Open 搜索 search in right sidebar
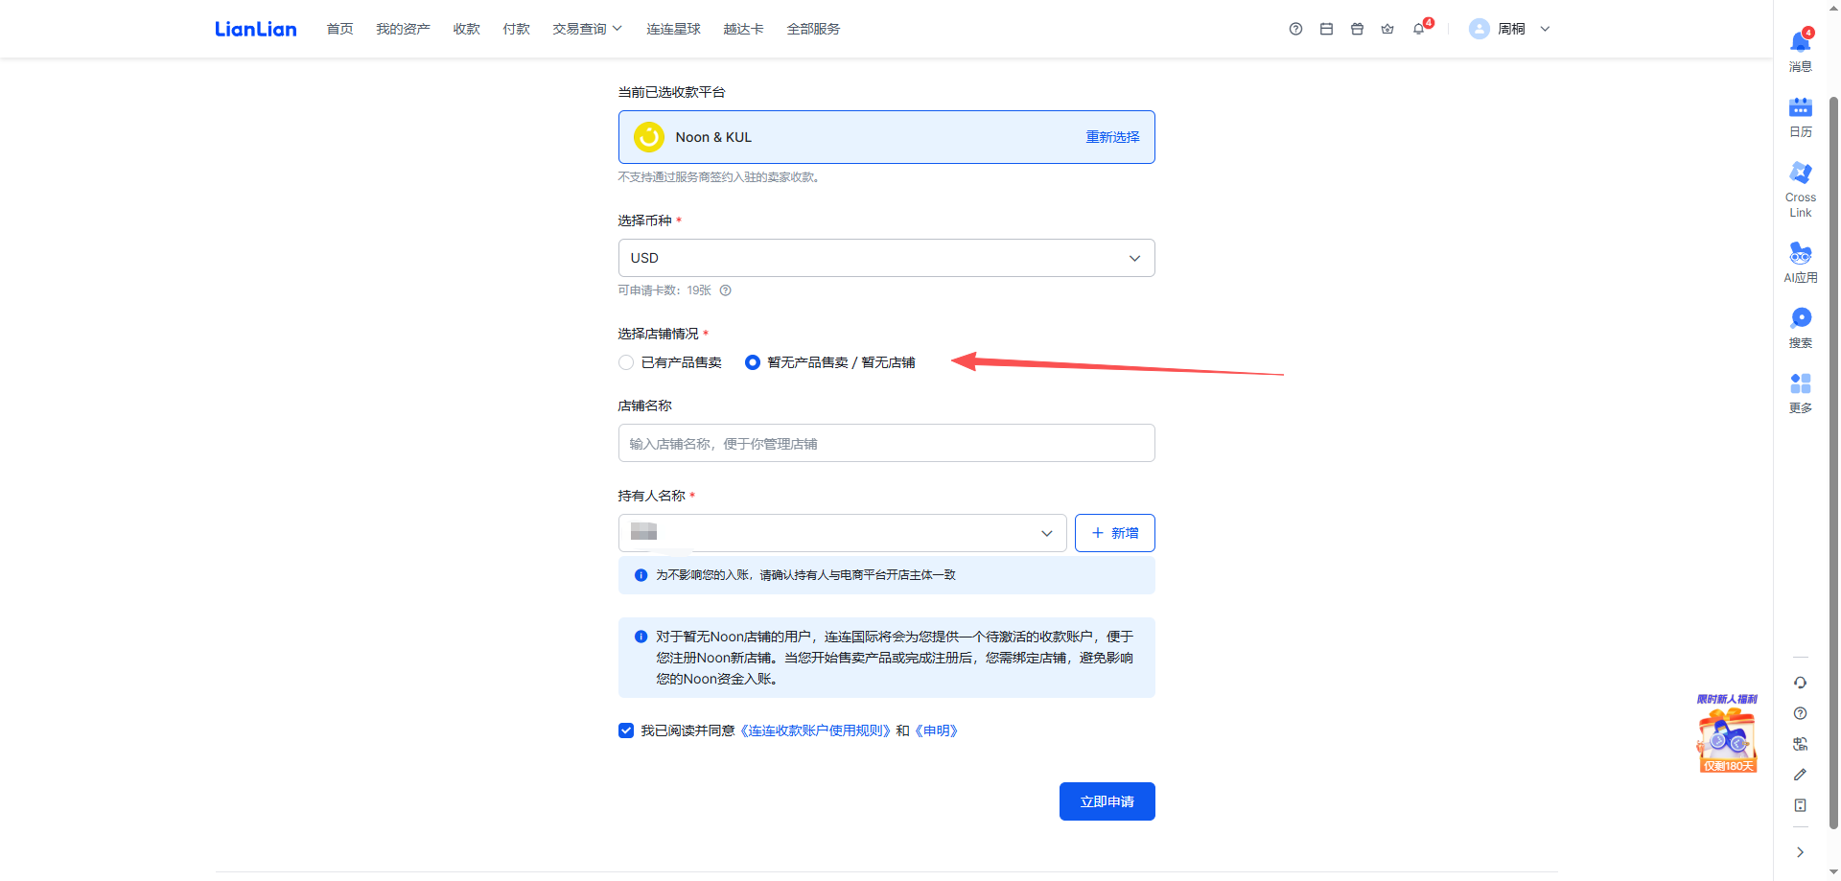This screenshot has width=1841, height=881. tap(1801, 327)
